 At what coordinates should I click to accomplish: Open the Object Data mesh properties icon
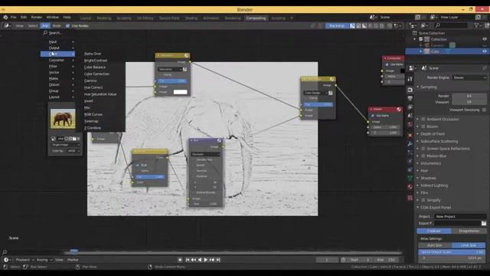tap(410, 178)
